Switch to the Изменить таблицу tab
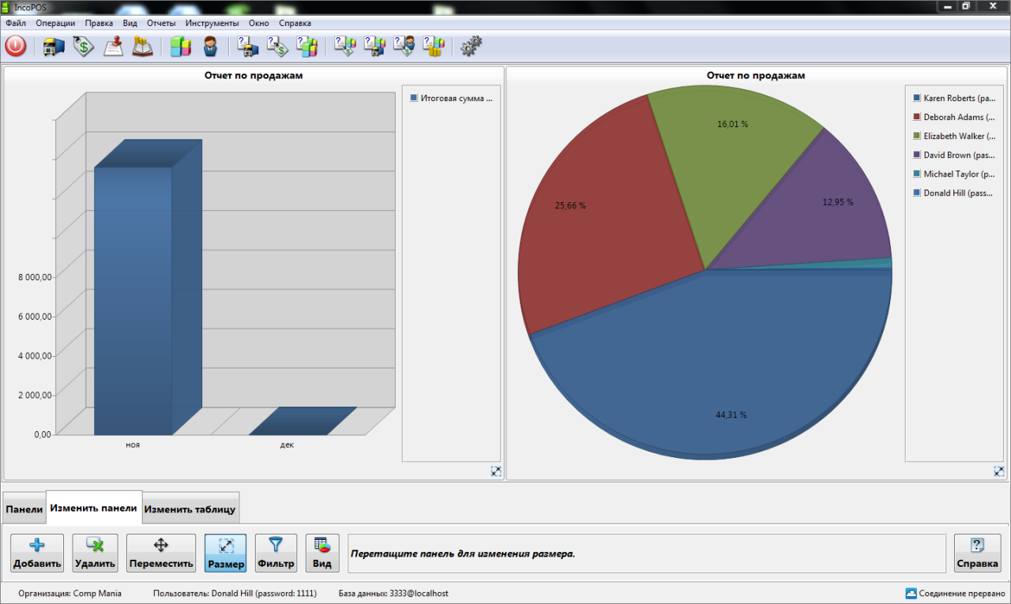This screenshot has height=604, width=1011. [x=190, y=509]
